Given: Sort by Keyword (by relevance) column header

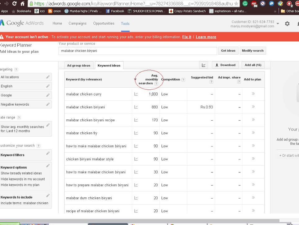Looking at the screenshot, I should pyautogui.click(x=84, y=79).
